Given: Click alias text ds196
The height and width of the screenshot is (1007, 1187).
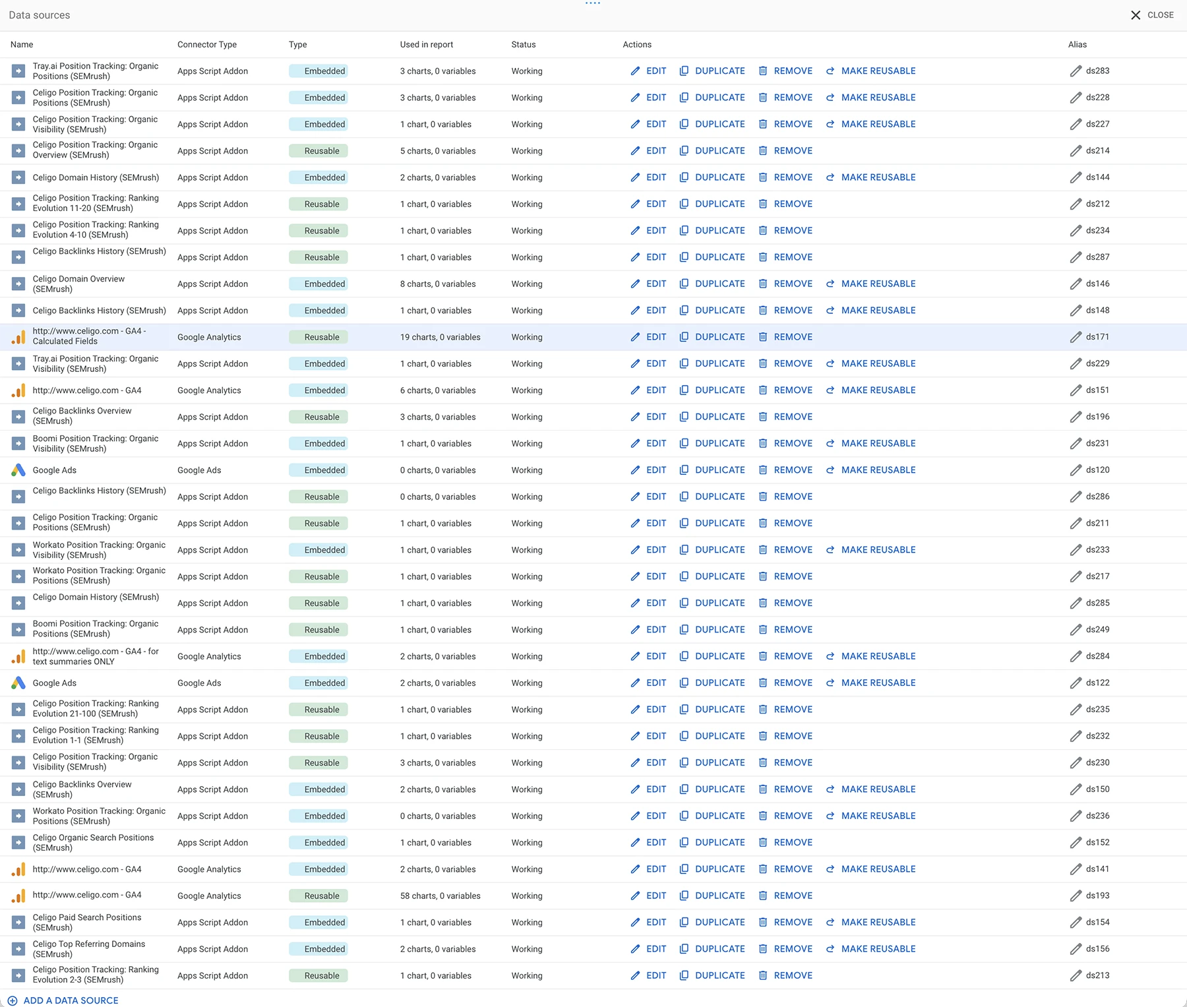Looking at the screenshot, I should tap(1098, 417).
